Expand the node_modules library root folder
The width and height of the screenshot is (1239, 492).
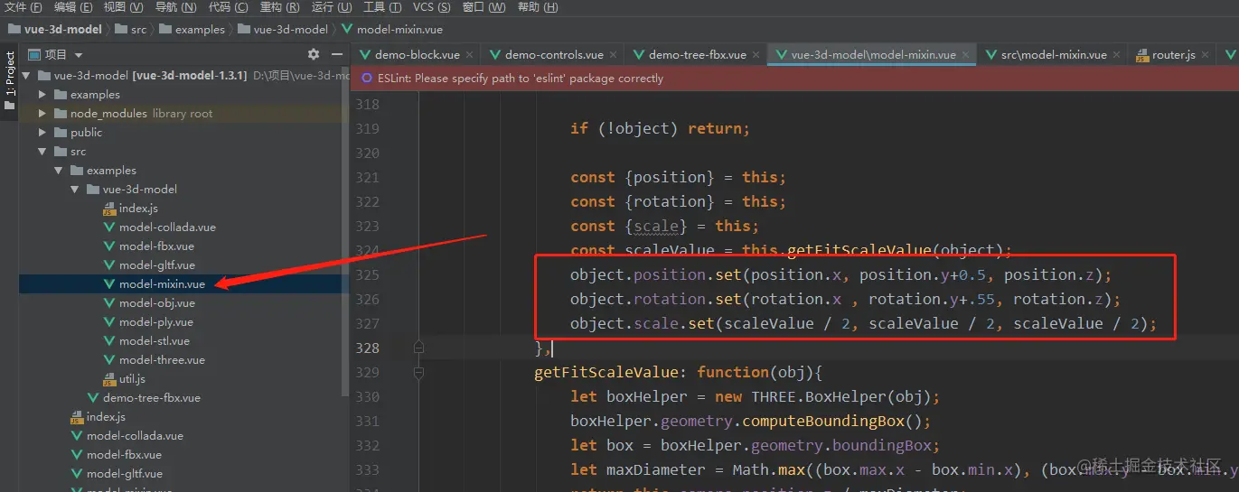(42, 114)
